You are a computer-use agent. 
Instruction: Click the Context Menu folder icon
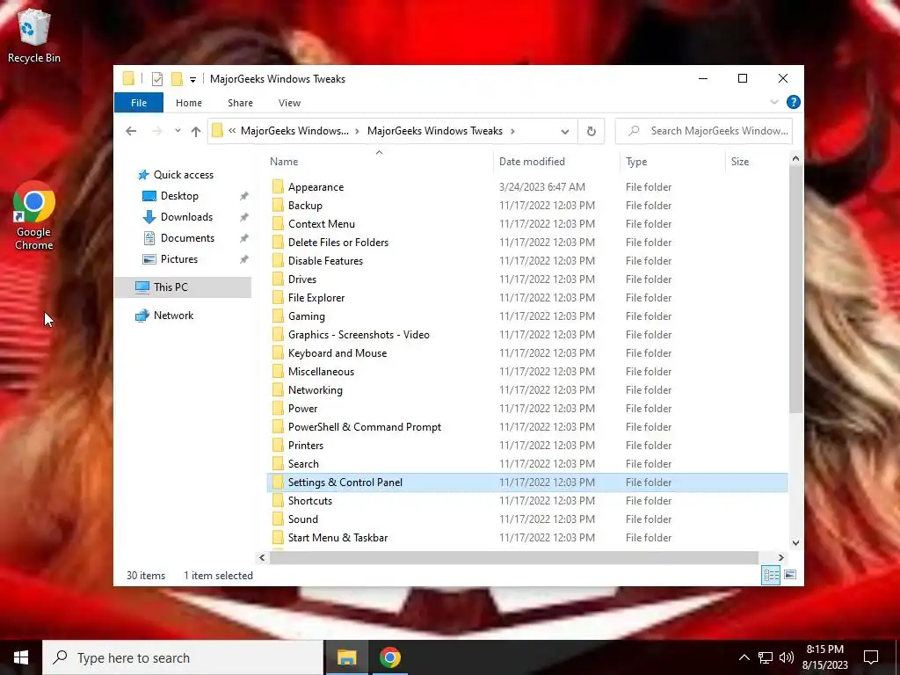tap(278, 223)
